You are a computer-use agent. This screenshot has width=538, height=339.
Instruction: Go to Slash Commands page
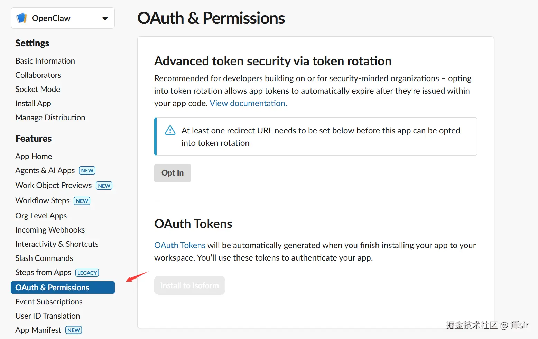tap(44, 258)
